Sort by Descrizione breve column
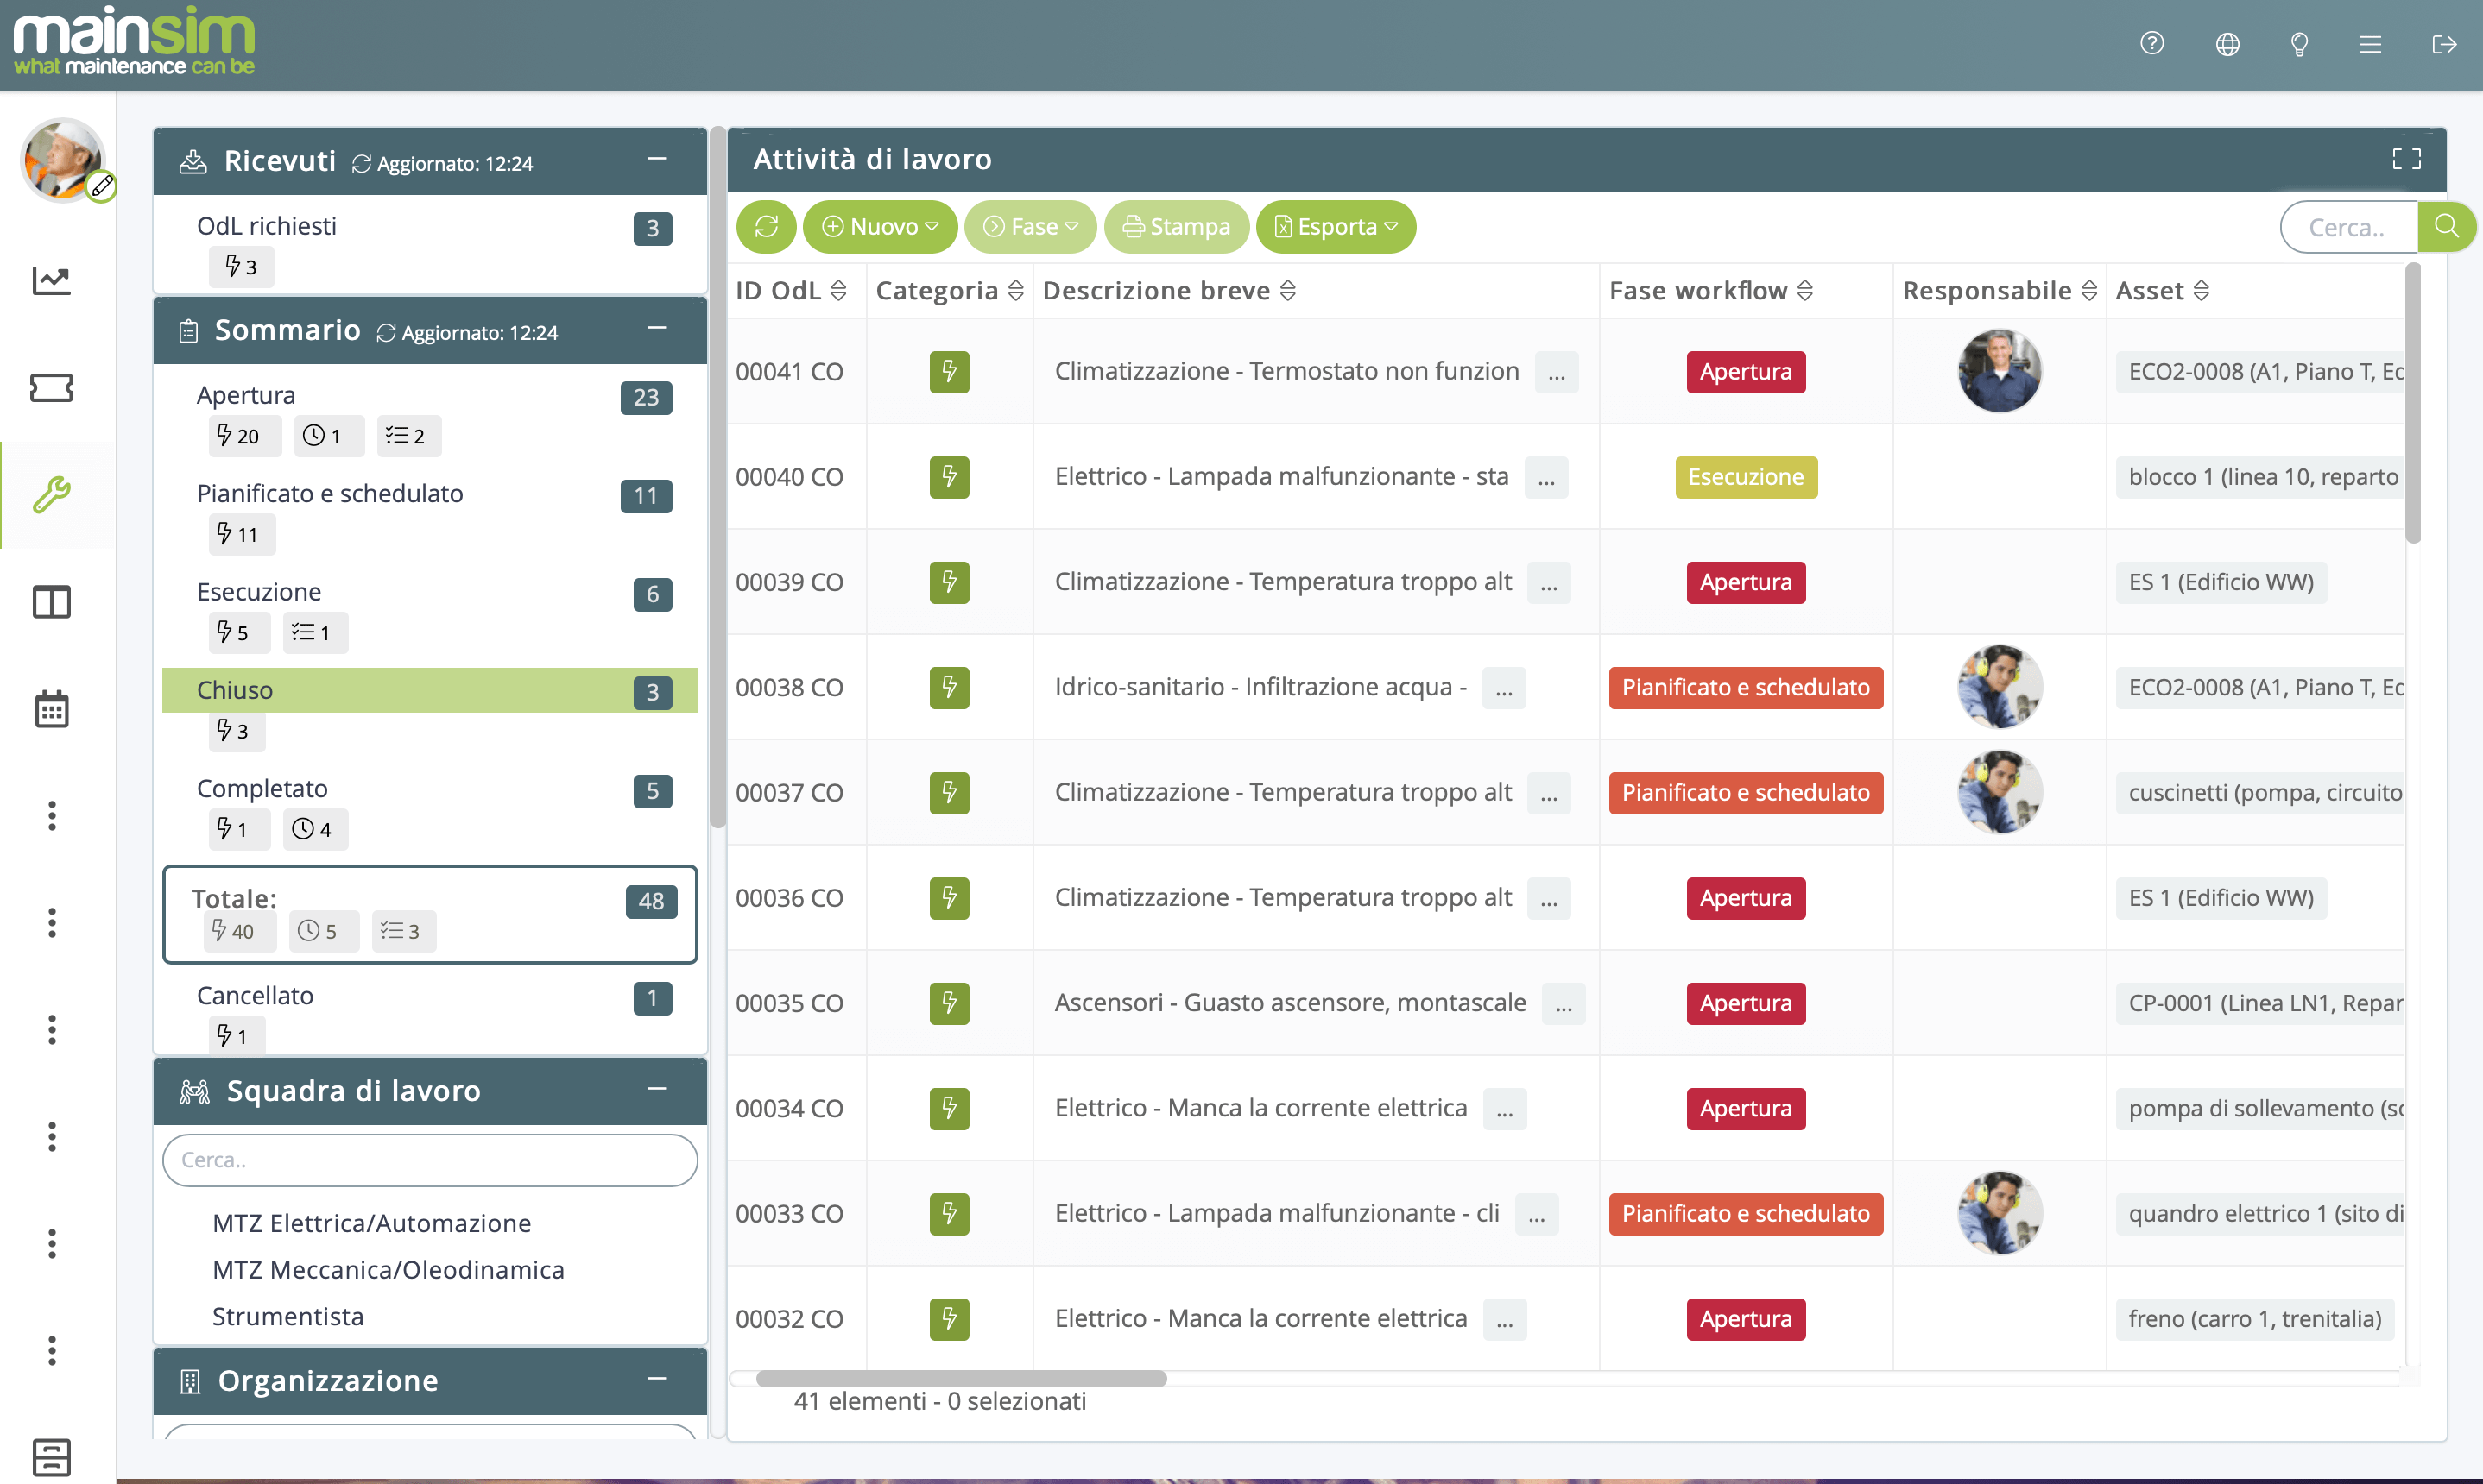 pyautogui.click(x=1287, y=291)
